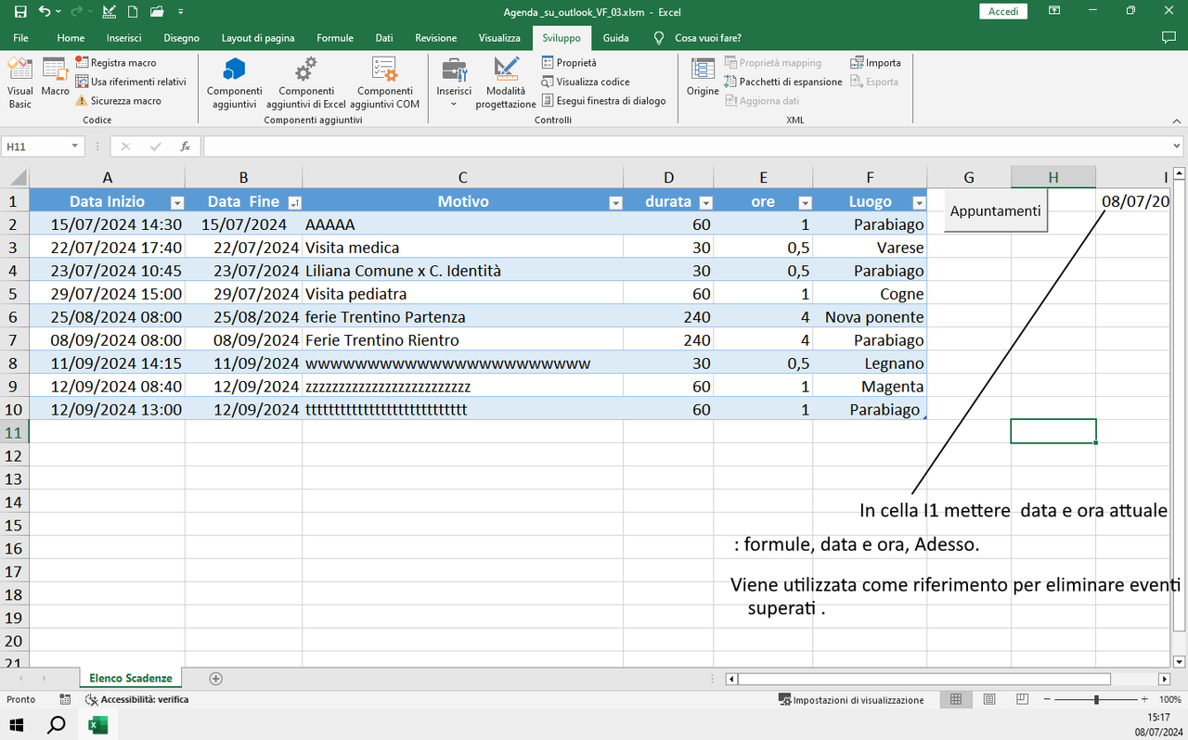Screen dimensions: 1188x740
Task: Open the Data Inizio filter dropdown
Action: click(x=176, y=201)
